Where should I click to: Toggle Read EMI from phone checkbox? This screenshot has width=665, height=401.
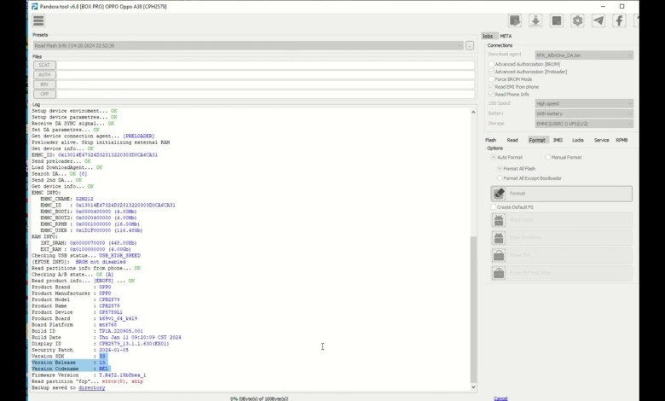(491, 86)
